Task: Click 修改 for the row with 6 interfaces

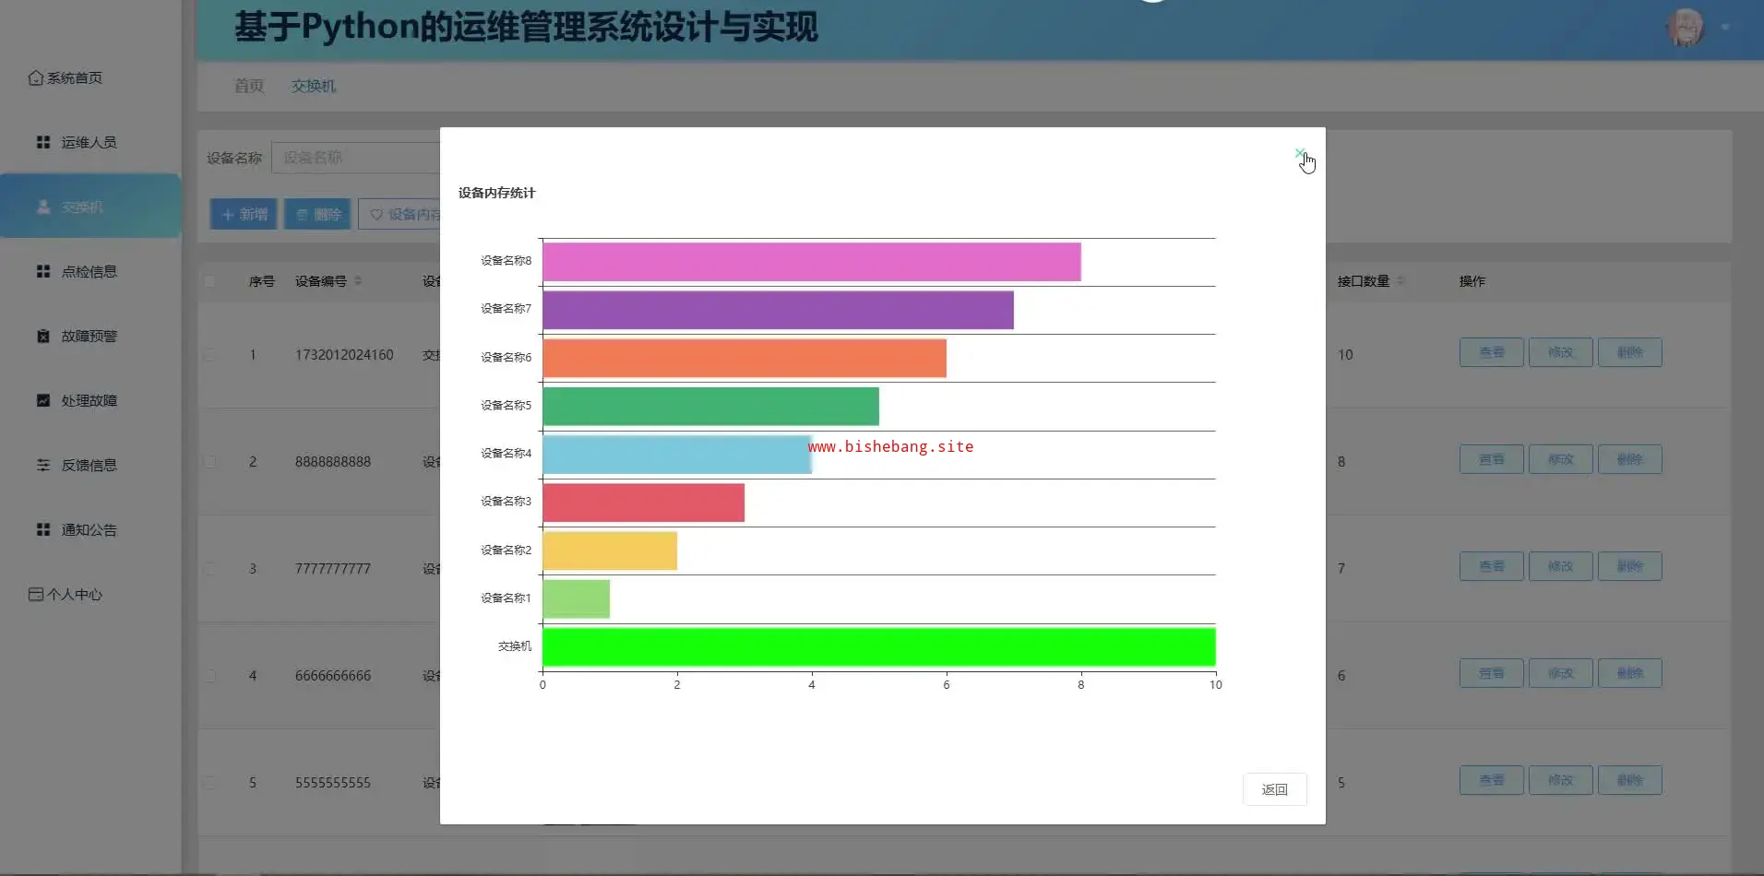Action: [1561, 673]
